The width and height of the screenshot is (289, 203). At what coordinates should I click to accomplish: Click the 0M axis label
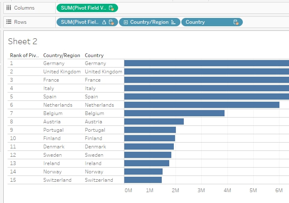click(128, 190)
